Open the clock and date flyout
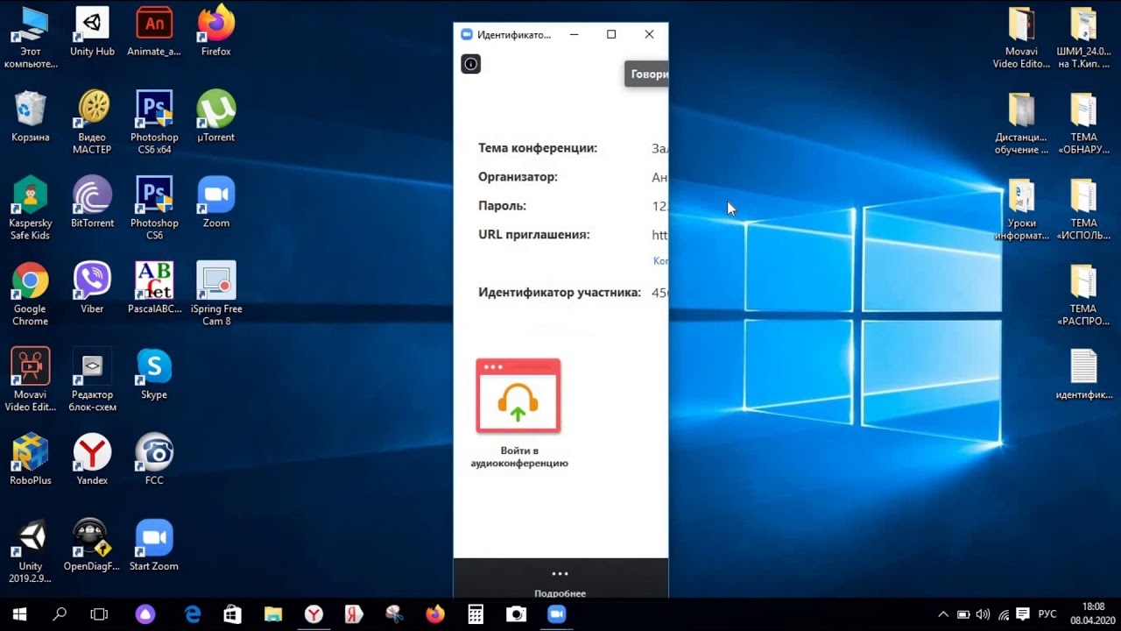The image size is (1121, 631). tap(1093, 613)
